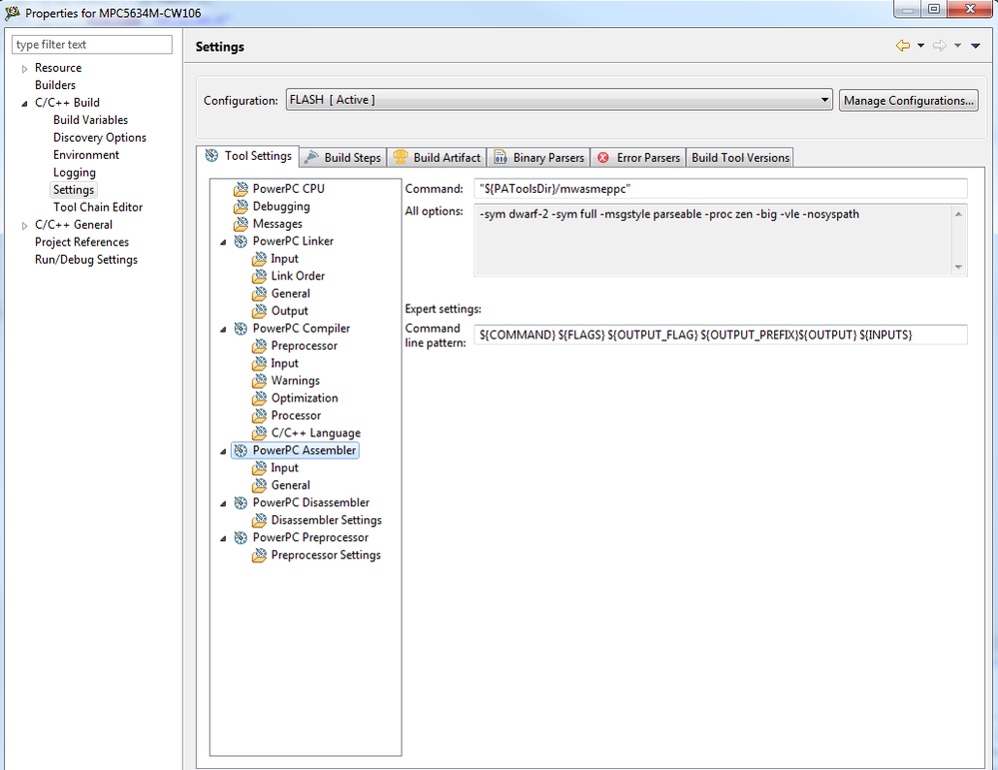Select General under PowerPC Linker
Viewport: 998px width, 770px height.
coord(291,294)
